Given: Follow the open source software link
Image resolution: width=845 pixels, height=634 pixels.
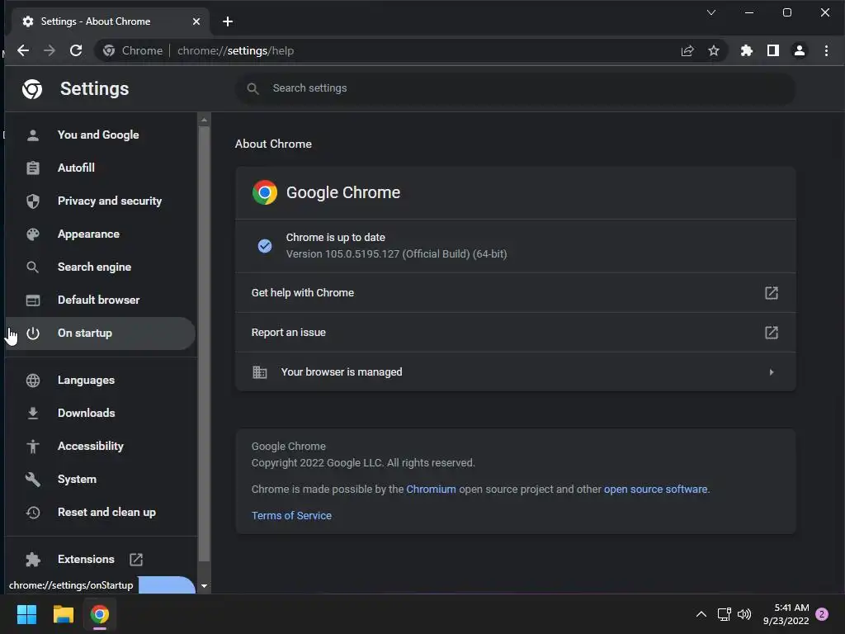Looking at the screenshot, I should point(655,489).
